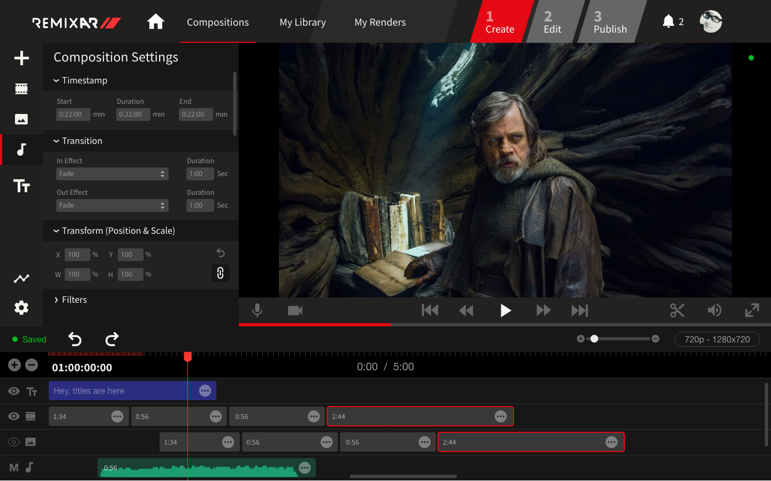
Task: Zoom in timeline with small plus
Action: [x=580, y=339]
